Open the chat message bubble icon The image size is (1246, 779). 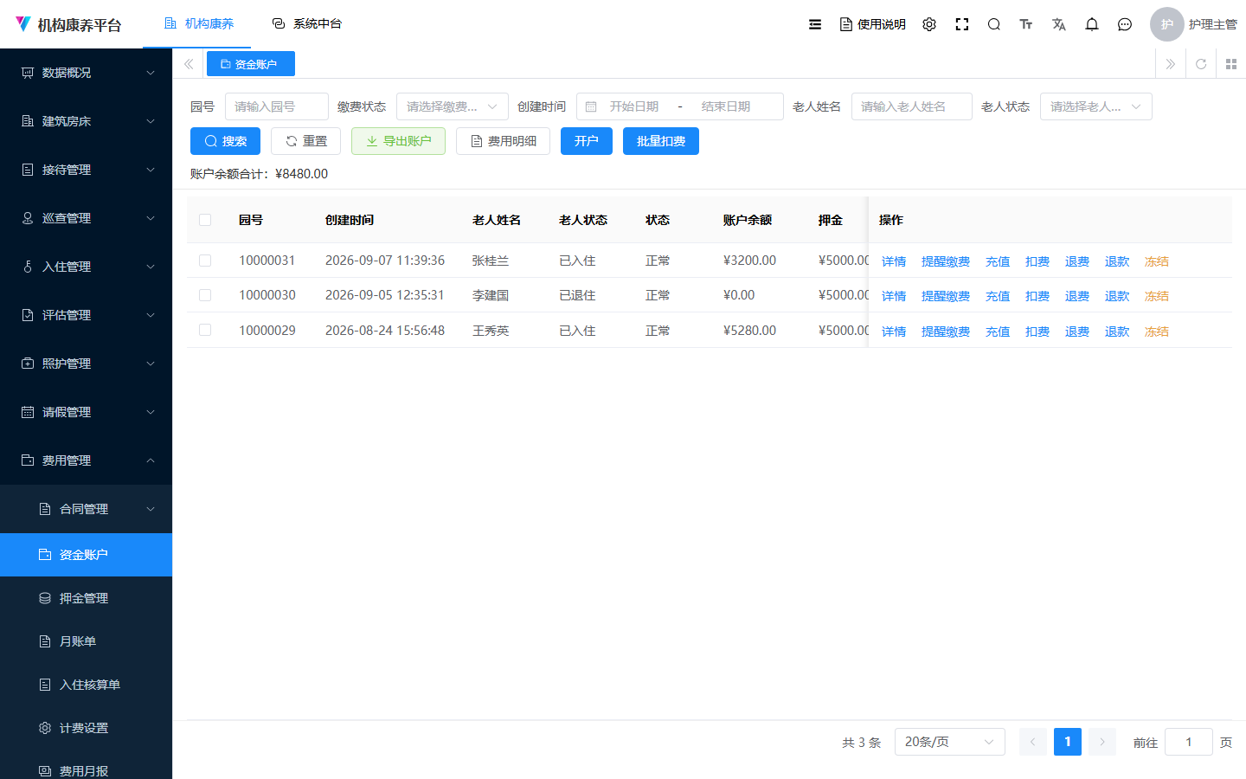(1125, 24)
